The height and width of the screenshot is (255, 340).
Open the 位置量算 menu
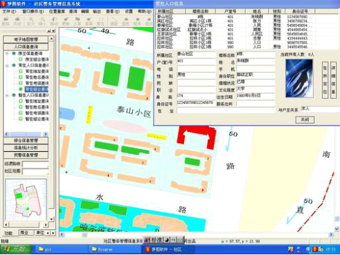click(57, 11)
